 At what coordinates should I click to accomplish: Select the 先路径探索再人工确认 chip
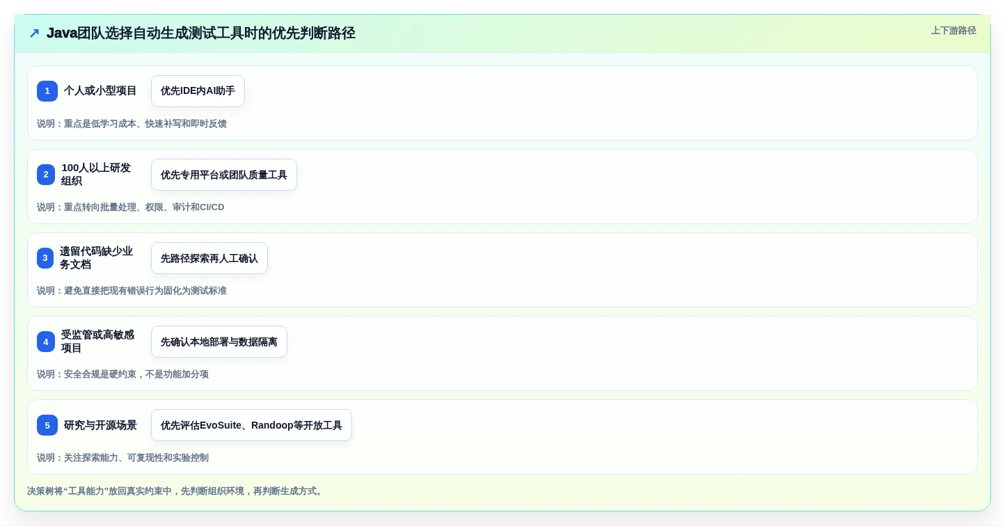(x=209, y=258)
